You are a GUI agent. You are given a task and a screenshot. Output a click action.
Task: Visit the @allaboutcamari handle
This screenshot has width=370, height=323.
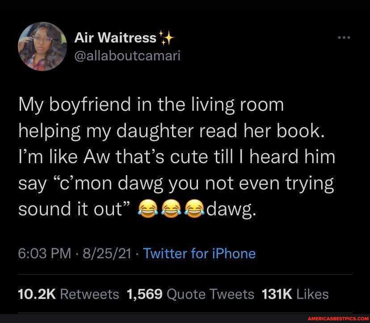pyautogui.click(x=127, y=56)
